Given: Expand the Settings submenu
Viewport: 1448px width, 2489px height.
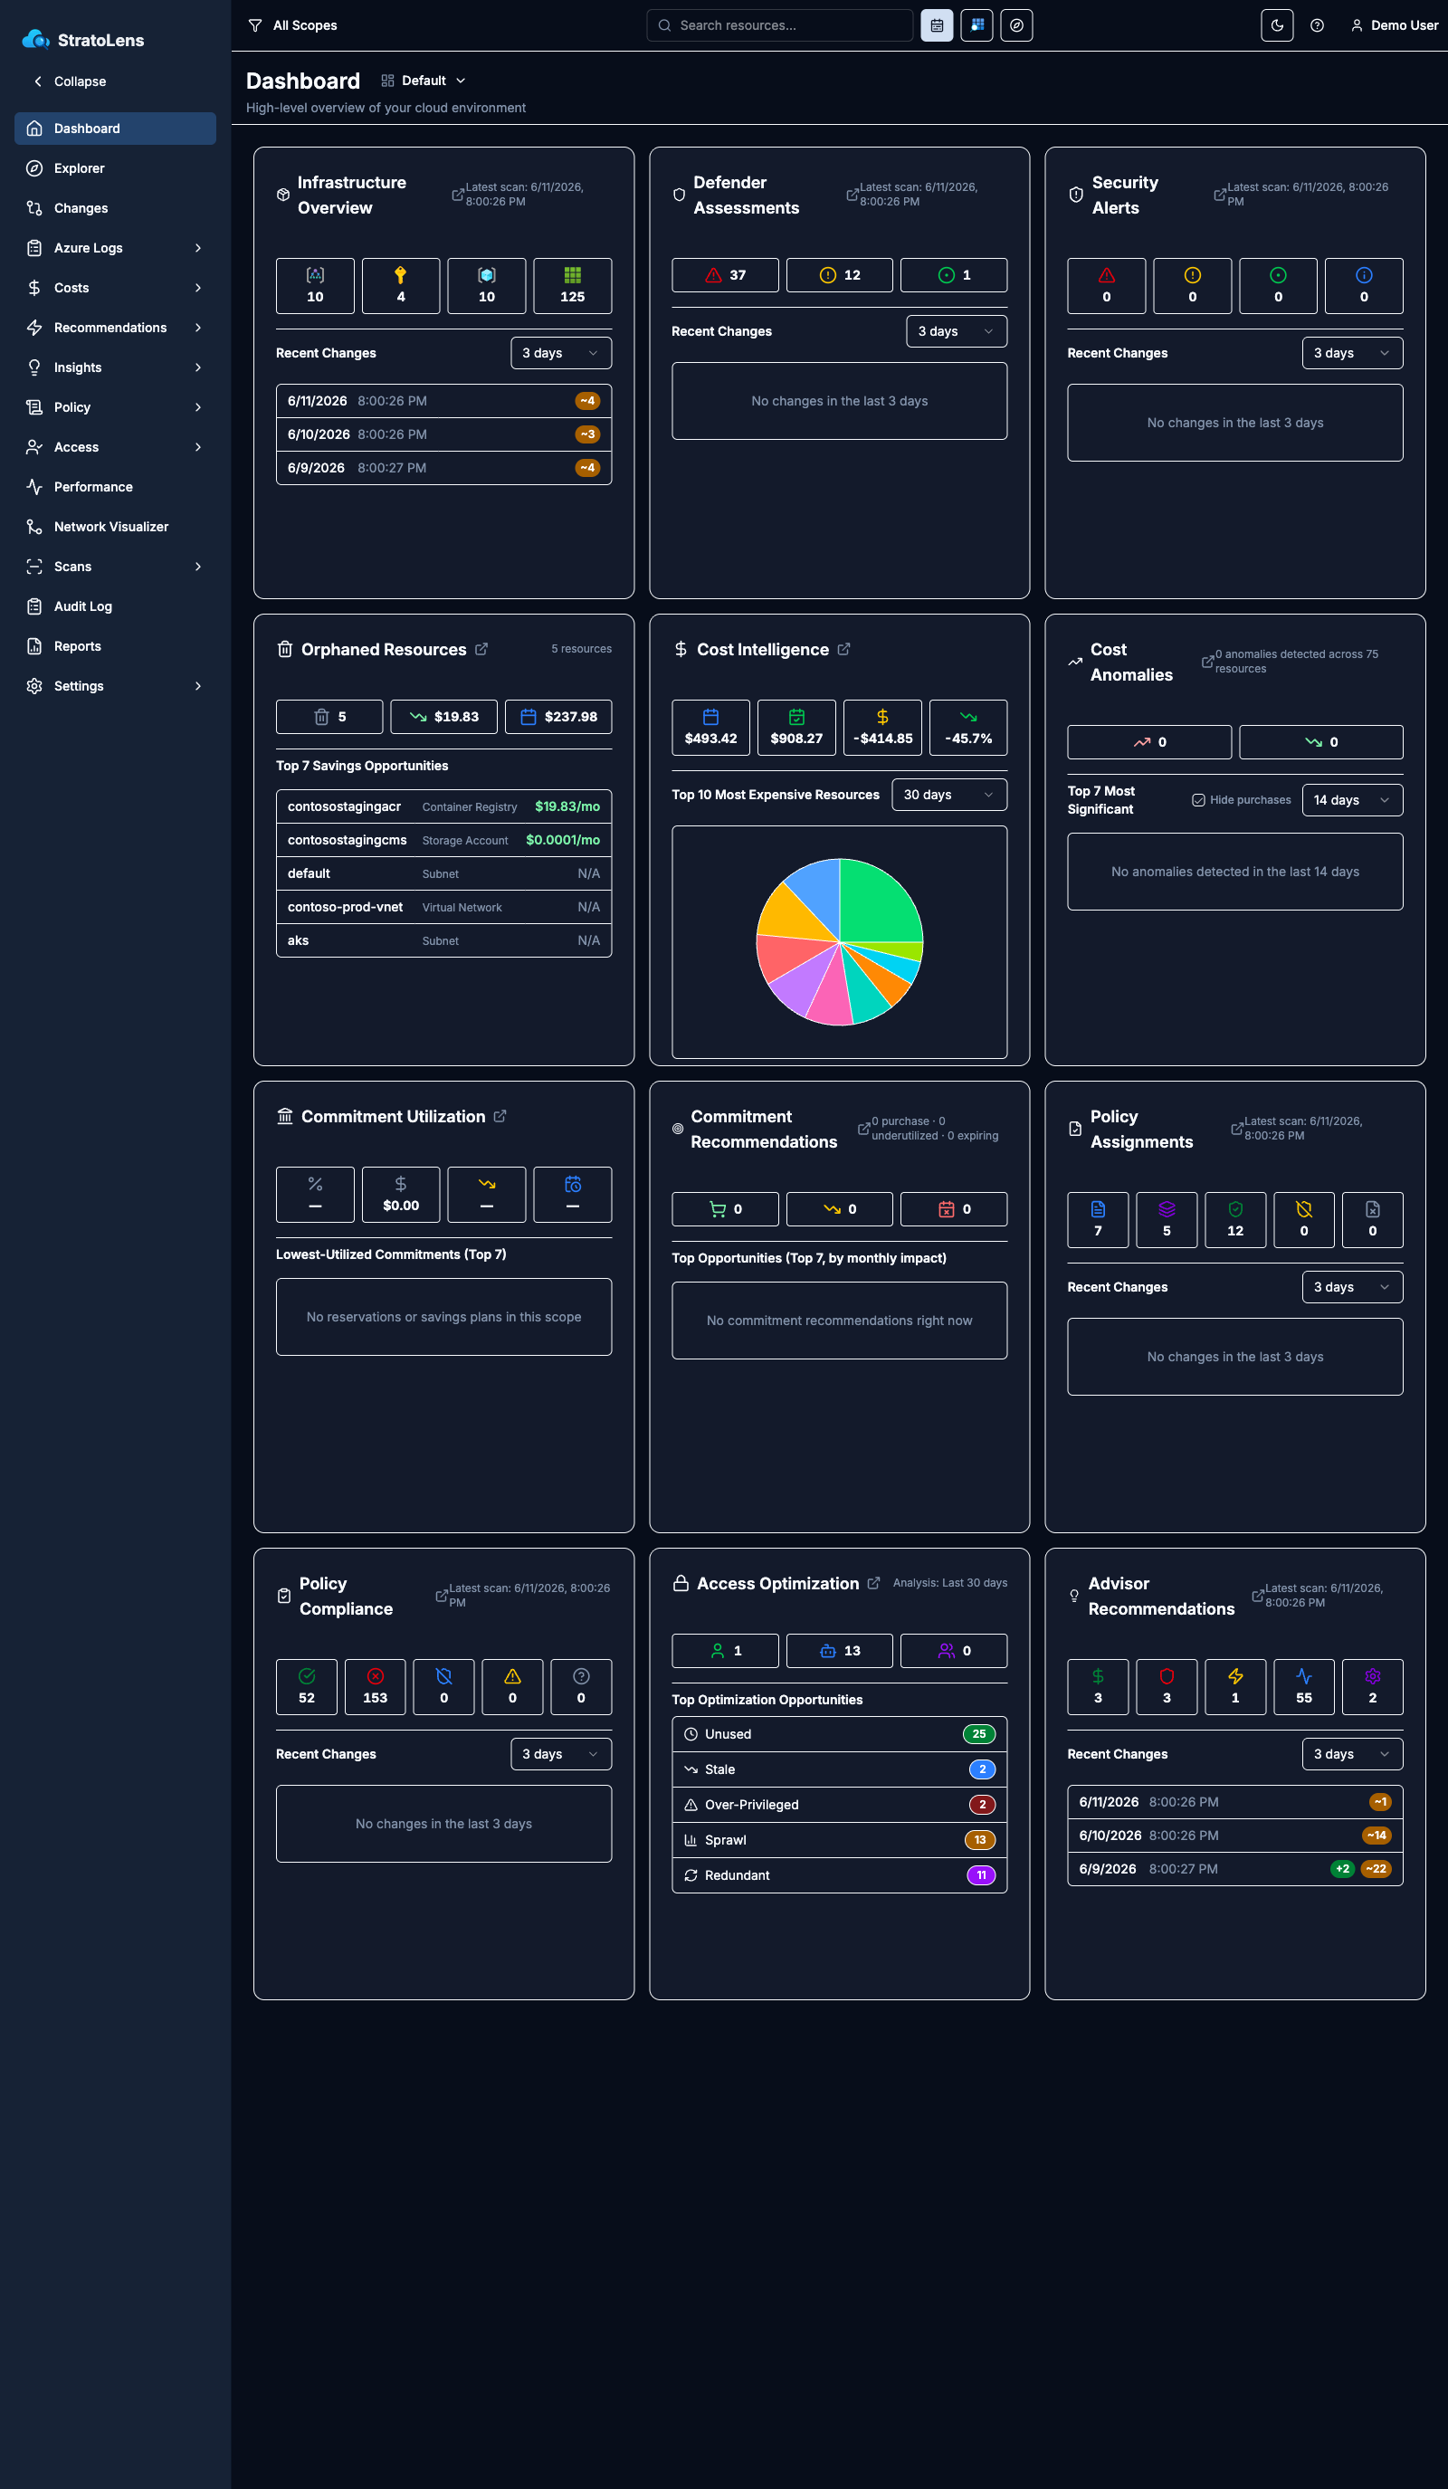Looking at the screenshot, I should tap(116, 686).
